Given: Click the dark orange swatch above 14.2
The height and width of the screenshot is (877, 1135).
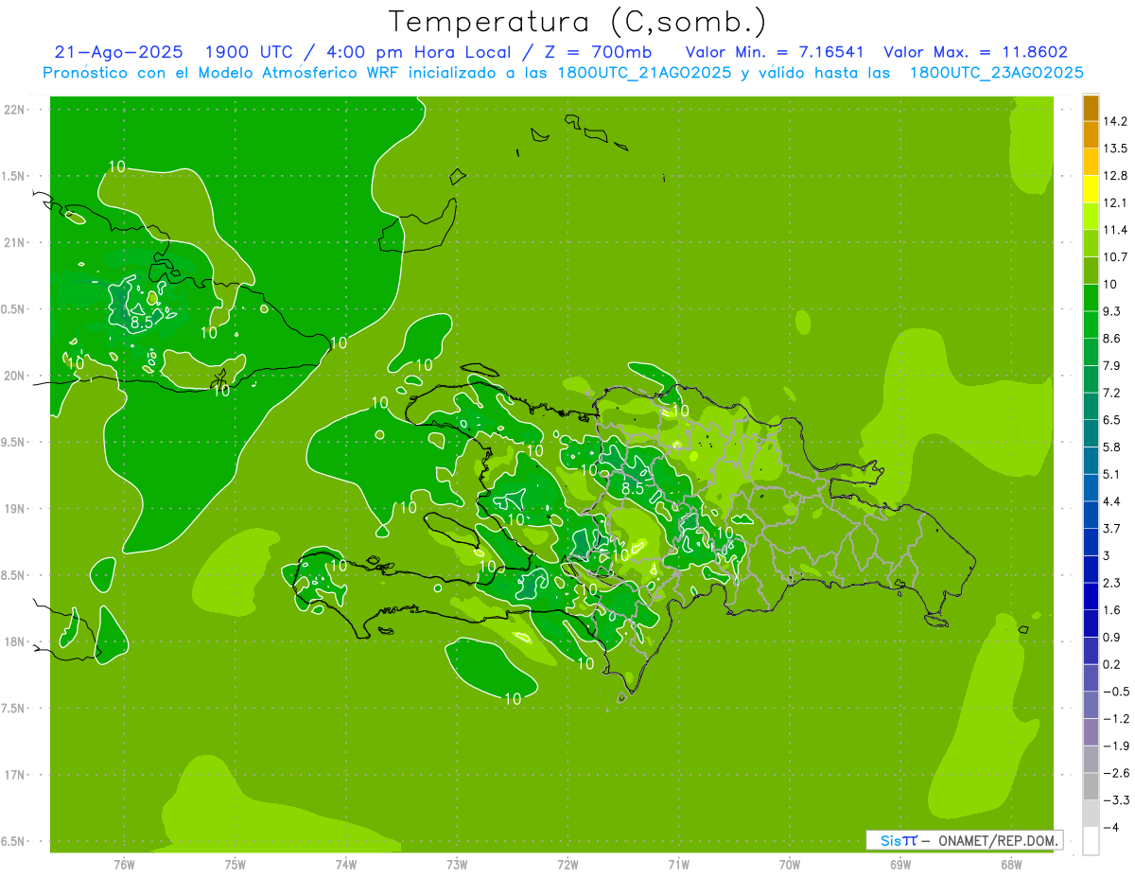Looking at the screenshot, I should click(x=1091, y=108).
